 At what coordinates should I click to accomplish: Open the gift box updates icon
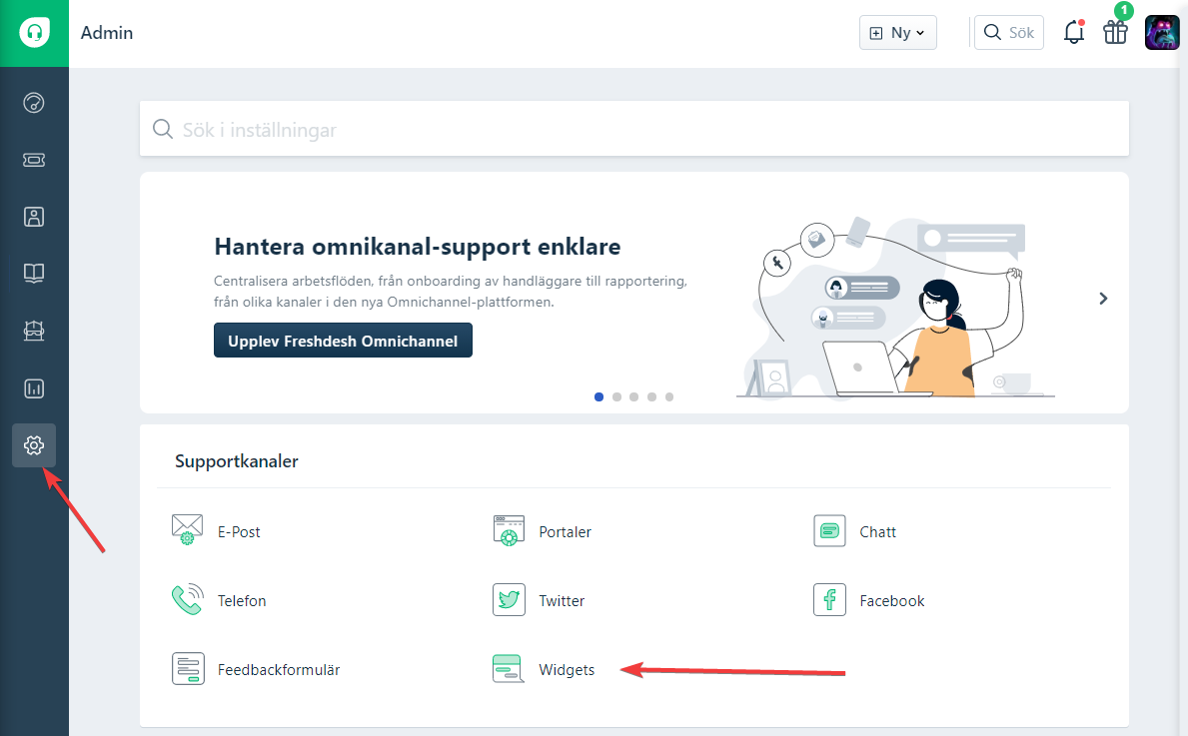(1115, 33)
